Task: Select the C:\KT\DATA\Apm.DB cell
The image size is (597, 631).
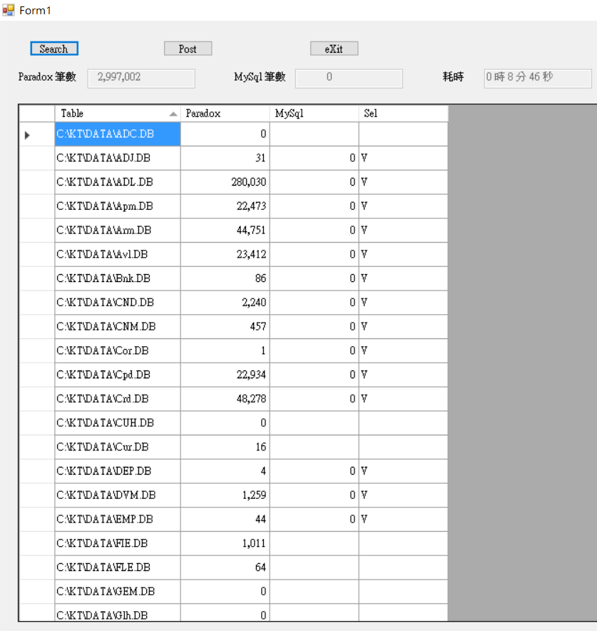Action: pyautogui.click(x=118, y=206)
